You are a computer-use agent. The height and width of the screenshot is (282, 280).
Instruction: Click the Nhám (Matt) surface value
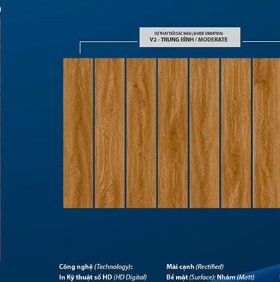(236, 277)
